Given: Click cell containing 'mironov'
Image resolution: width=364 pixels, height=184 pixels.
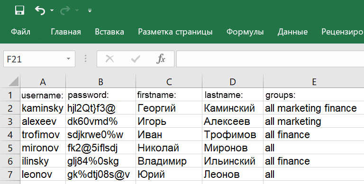Looking at the screenshot, I should pyautogui.click(x=43, y=148).
